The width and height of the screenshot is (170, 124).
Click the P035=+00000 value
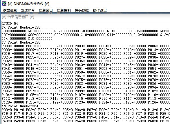point(86,61)
